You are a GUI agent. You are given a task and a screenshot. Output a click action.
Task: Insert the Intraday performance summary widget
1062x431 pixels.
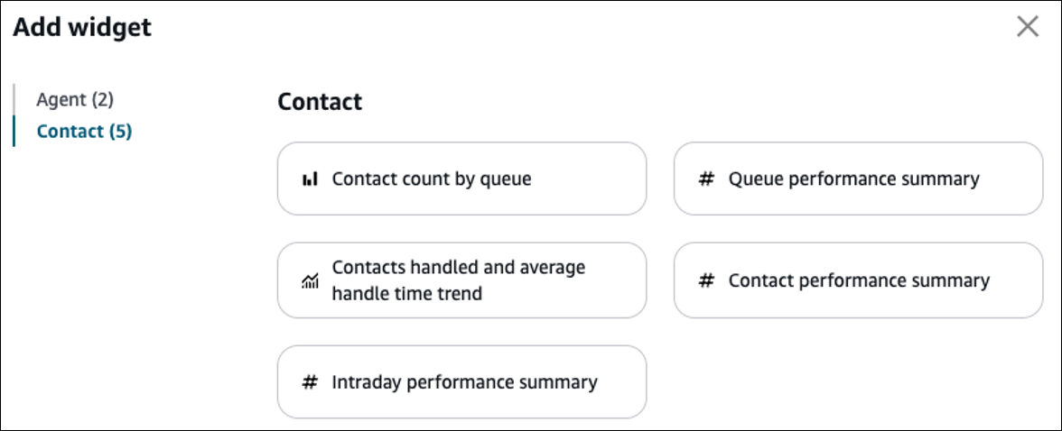(461, 382)
